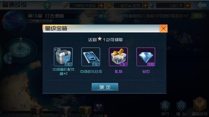Select the 礼物 gift box icon
Viewport: 209px width, 117px height.
click(x=118, y=57)
